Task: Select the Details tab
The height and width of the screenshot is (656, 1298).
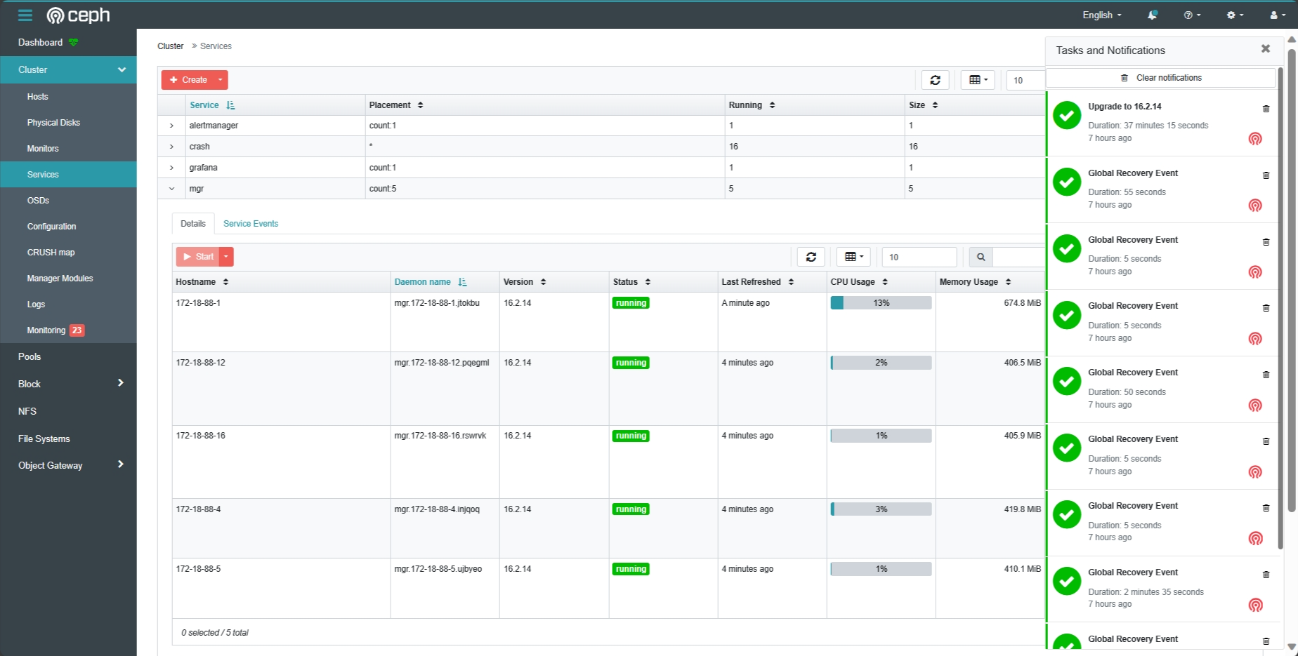Action: pos(193,224)
